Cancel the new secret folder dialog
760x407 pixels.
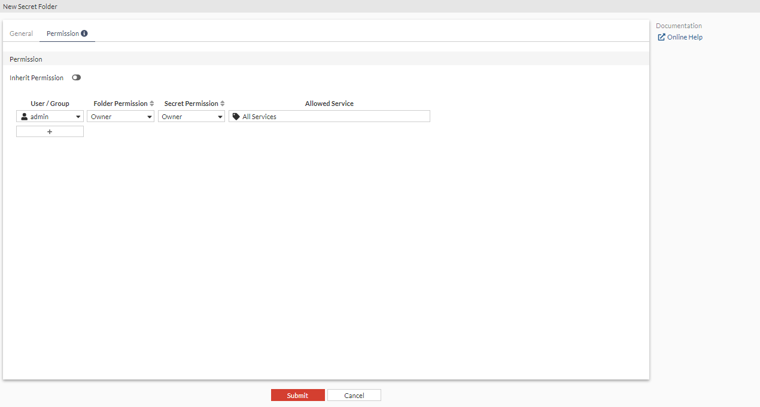point(354,395)
